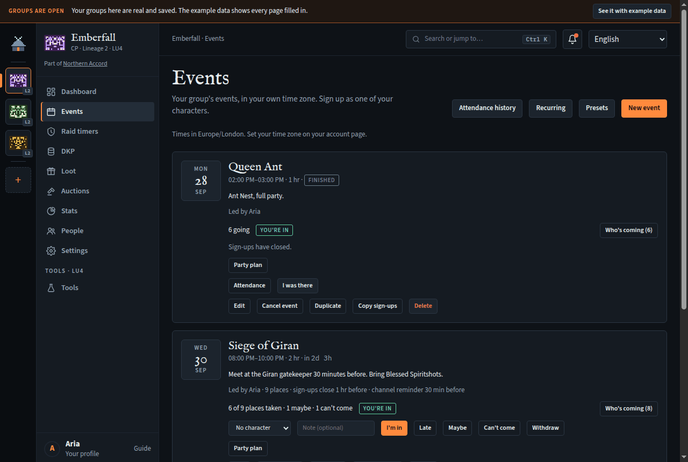The width and height of the screenshot is (688, 462).
Task: Show Who's coming (6) for Queen Ant
Action: click(x=629, y=230)
